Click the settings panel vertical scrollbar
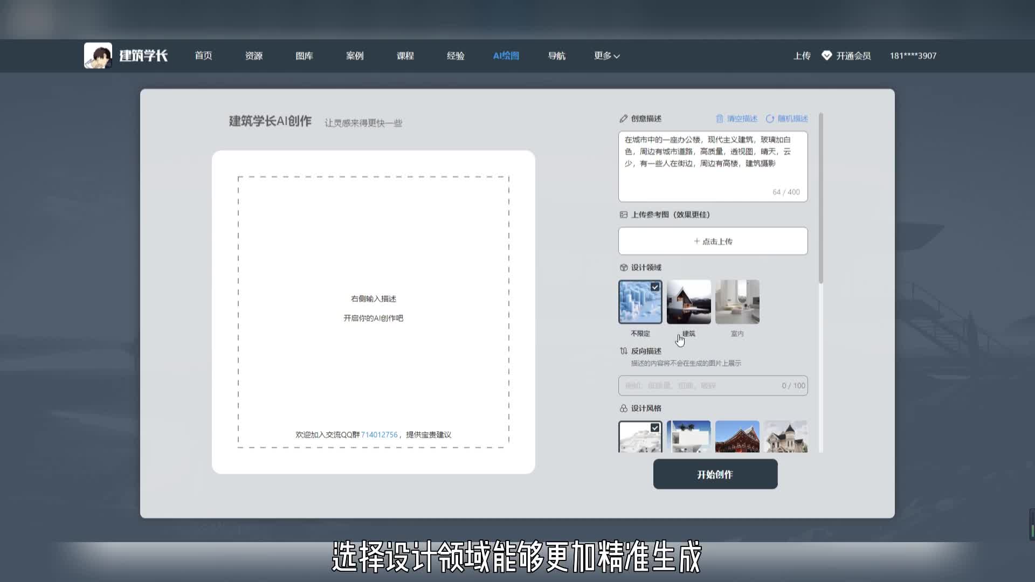 click(x=820, y=197)
